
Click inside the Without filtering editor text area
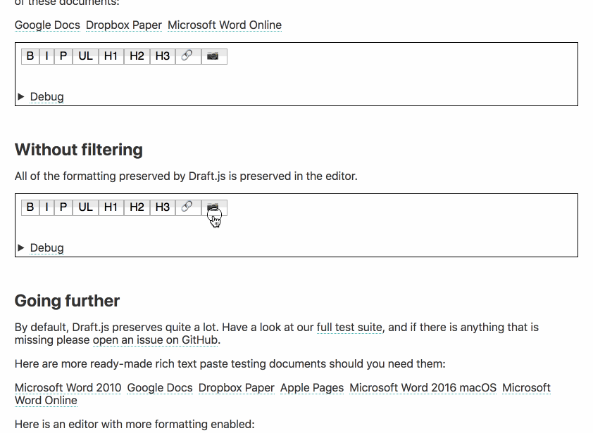(x=296, y=228)
